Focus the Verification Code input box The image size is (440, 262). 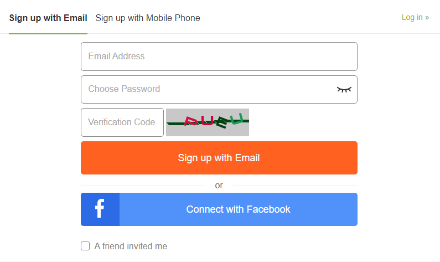tap(122, 122)
